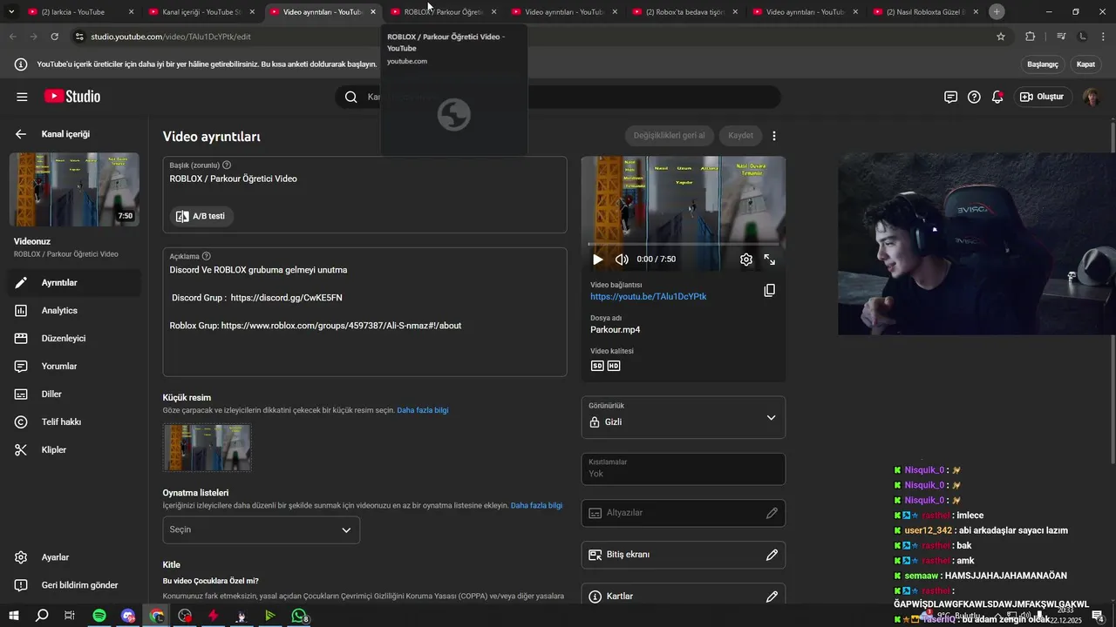This screenshot has width=1116, height=627.
Task: Expand the Görünürlük Gizli dropdown
Action: [x=684, y=417]
